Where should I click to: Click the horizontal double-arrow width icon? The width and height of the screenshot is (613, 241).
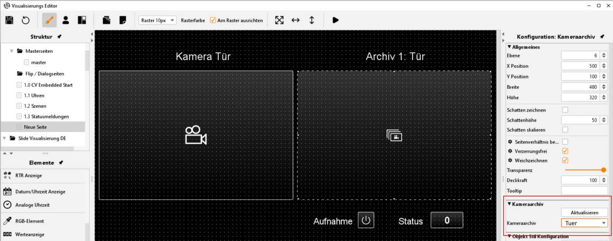[295, 20]
